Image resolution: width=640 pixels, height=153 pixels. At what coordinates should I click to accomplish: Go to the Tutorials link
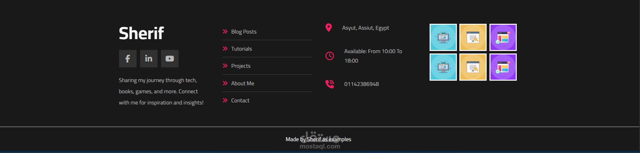coord(242,49)
